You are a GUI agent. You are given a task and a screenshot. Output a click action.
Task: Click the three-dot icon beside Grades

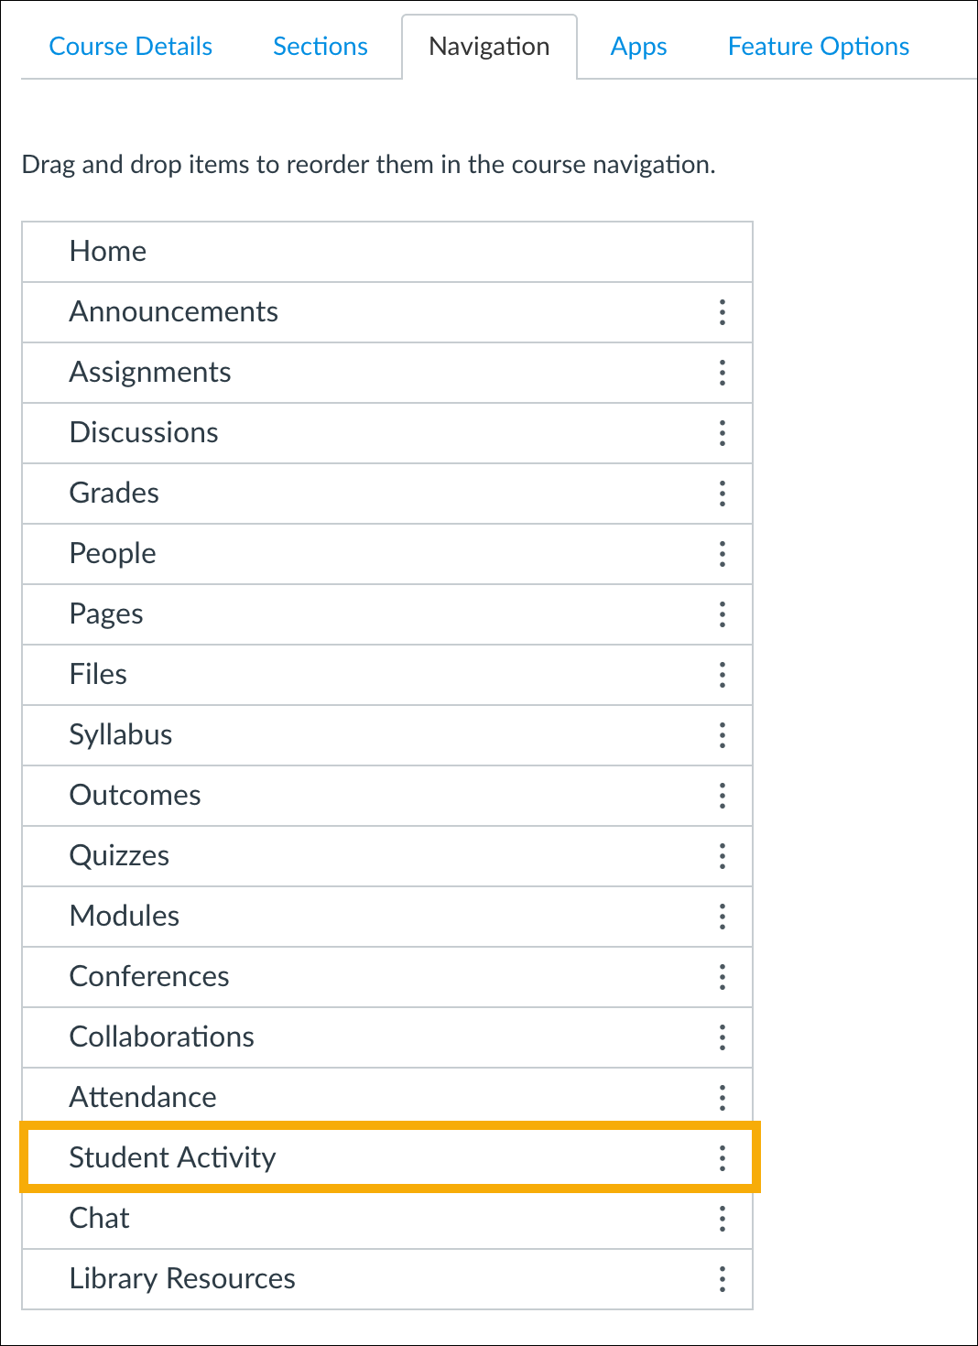pos(723,494)
